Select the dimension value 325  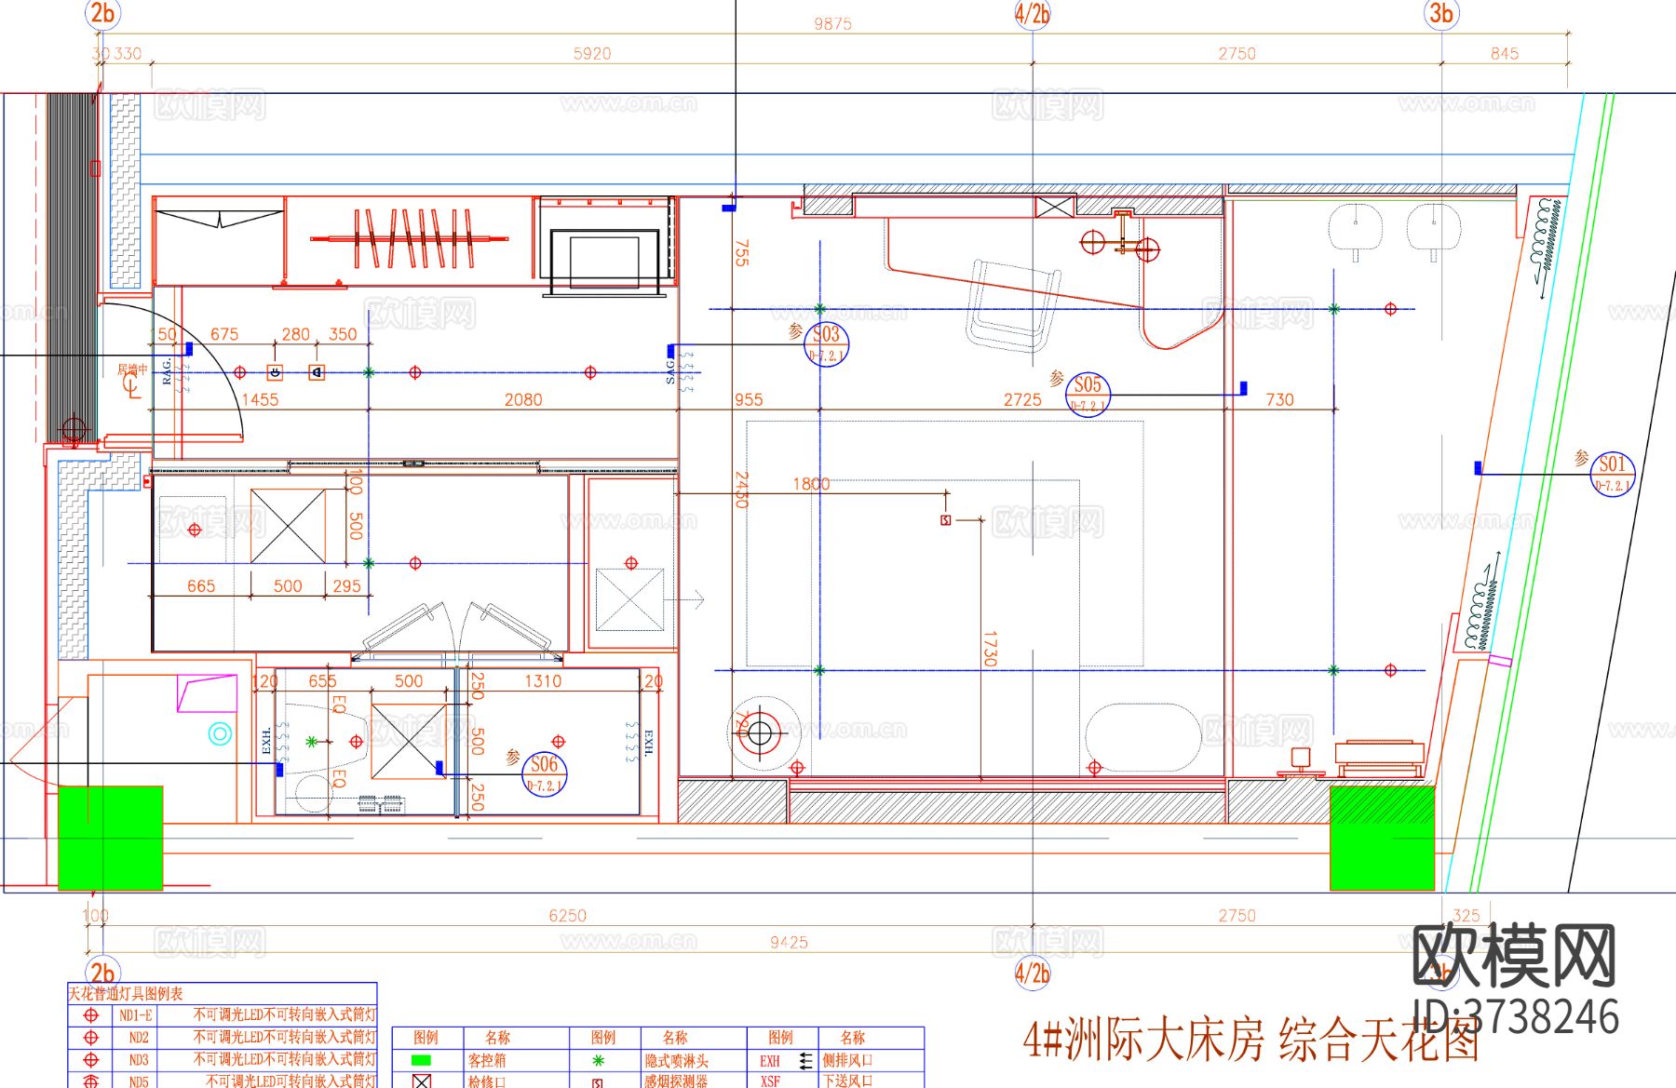click(1466, 916)
